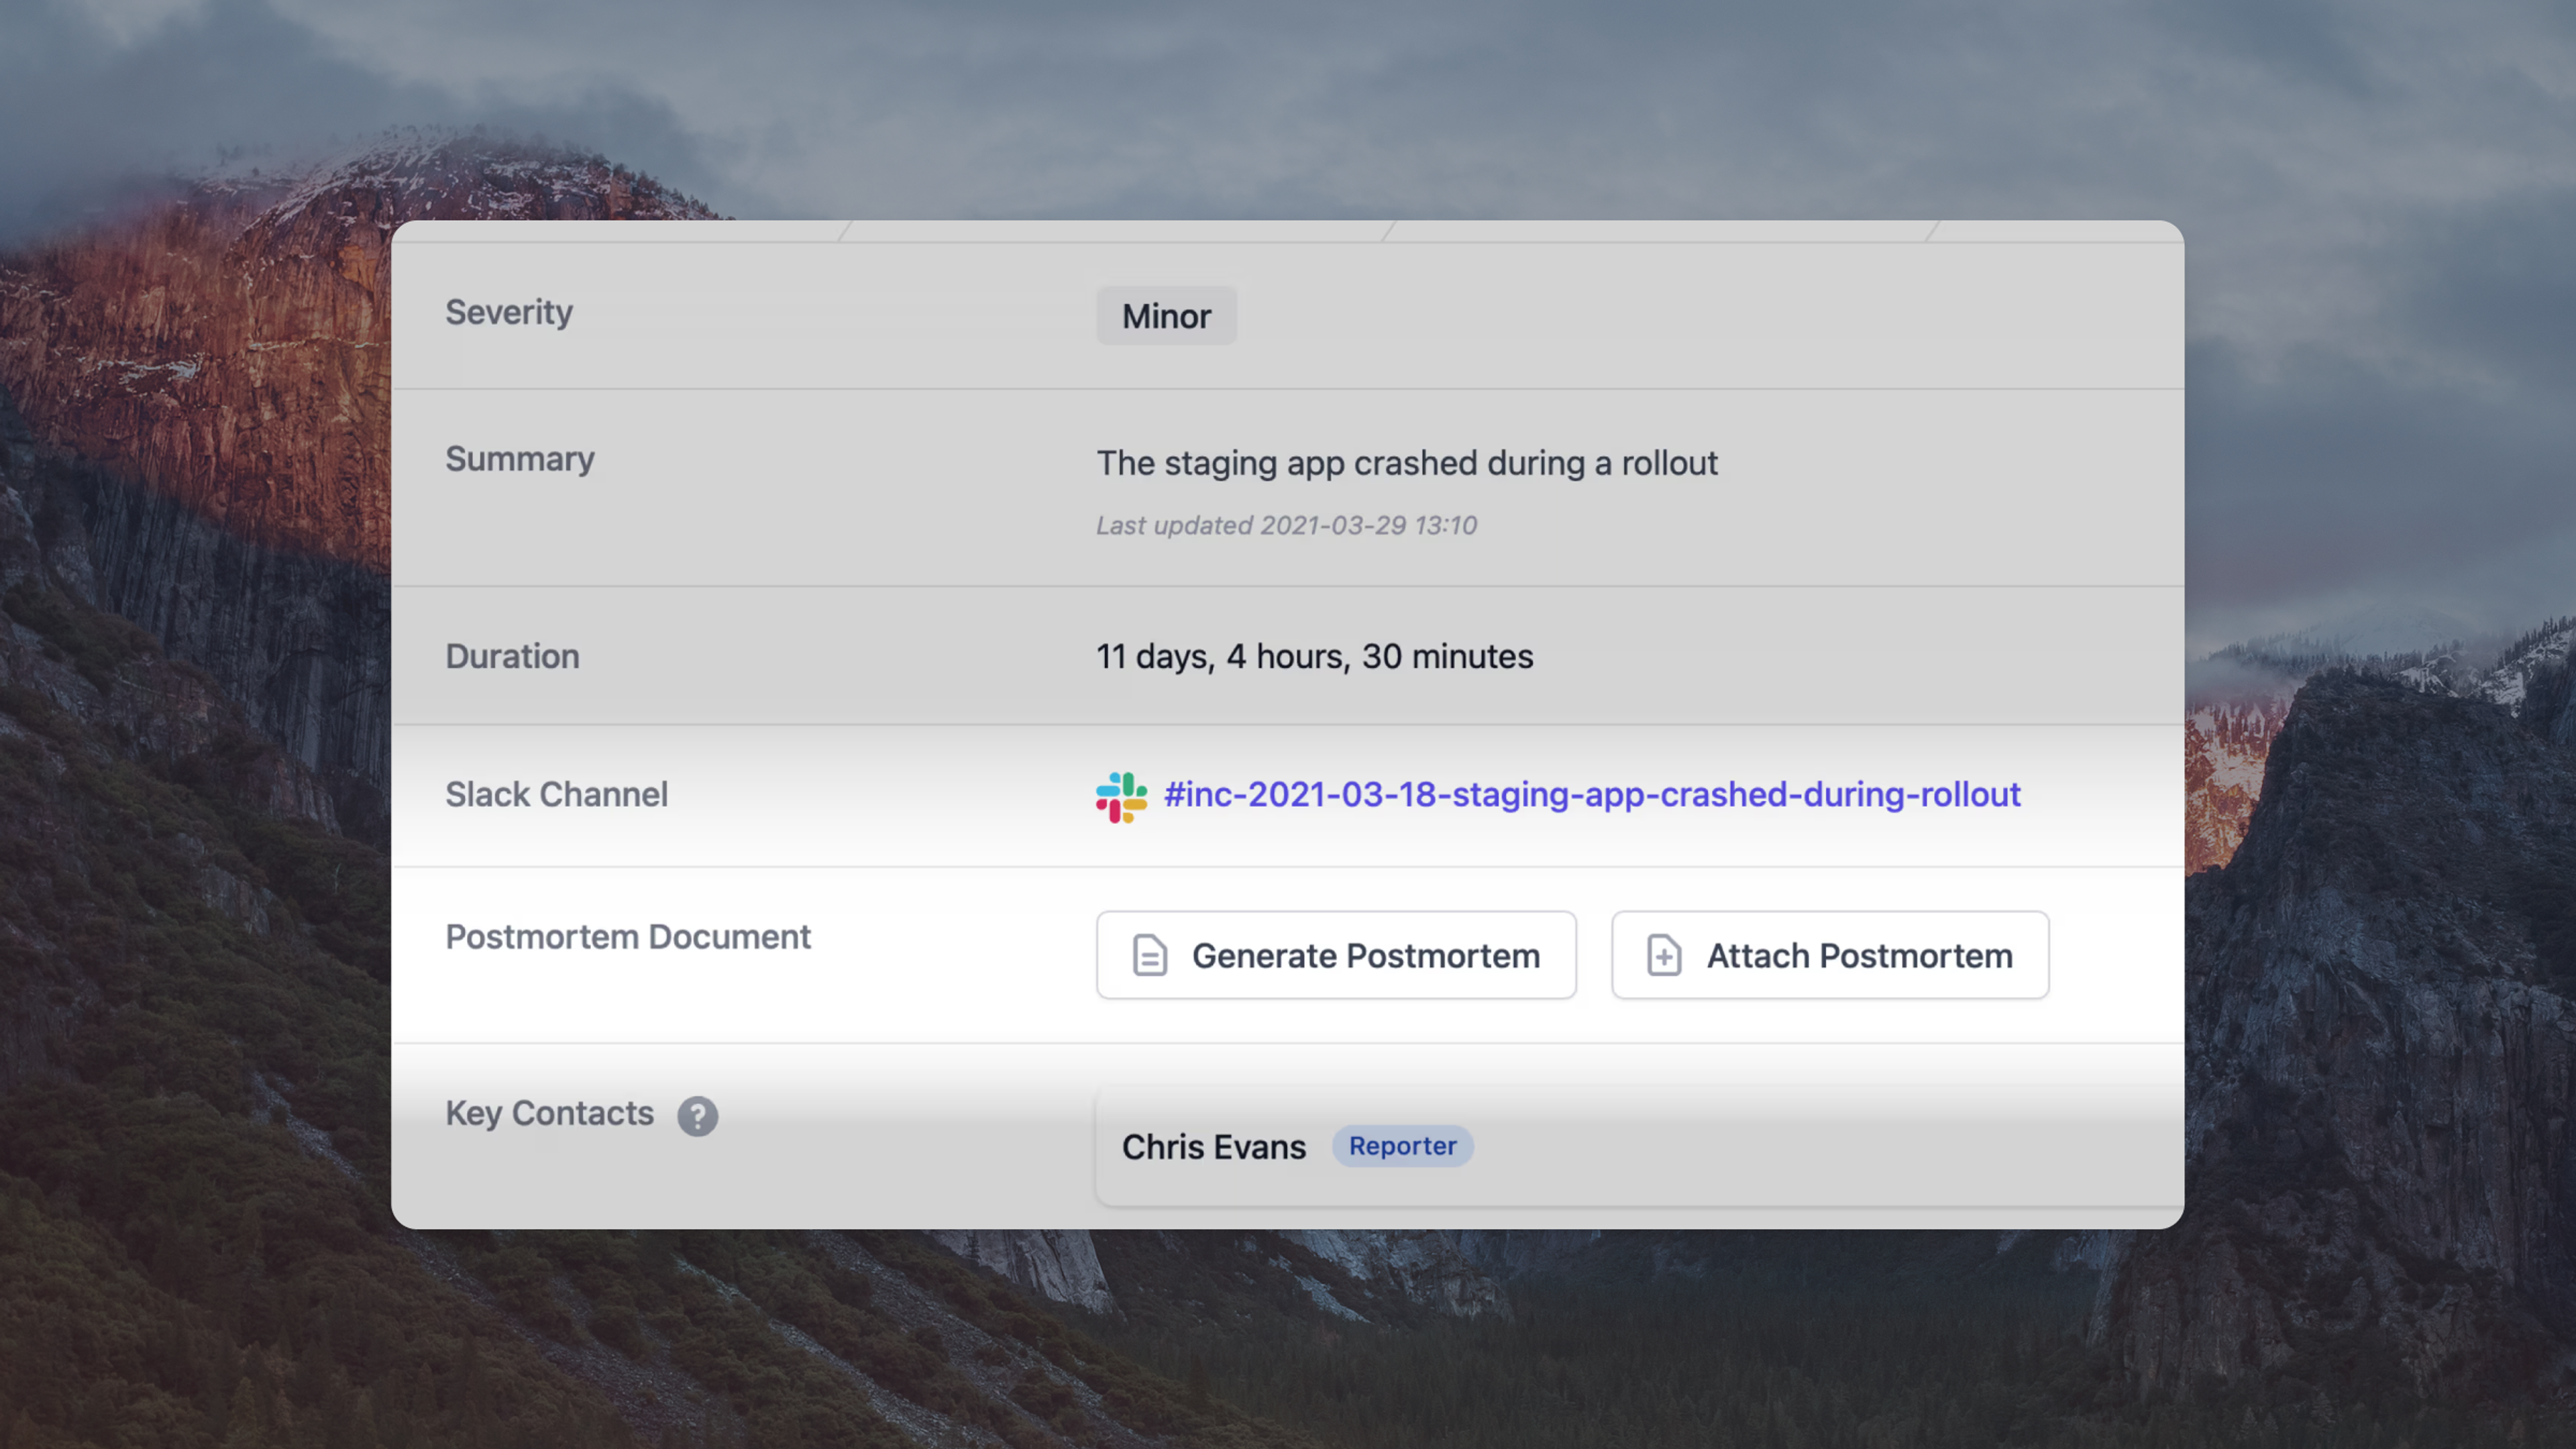Click the Slack logo icon

1121,797
